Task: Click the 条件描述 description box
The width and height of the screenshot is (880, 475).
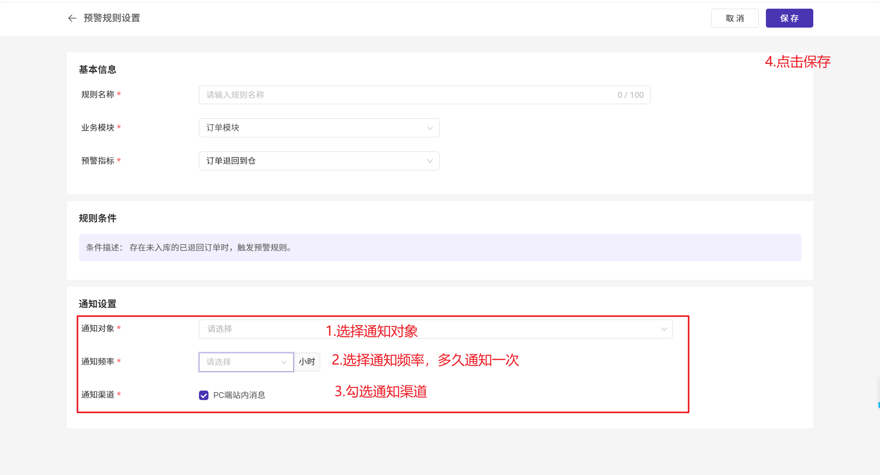Action: (x=440, y=248)
